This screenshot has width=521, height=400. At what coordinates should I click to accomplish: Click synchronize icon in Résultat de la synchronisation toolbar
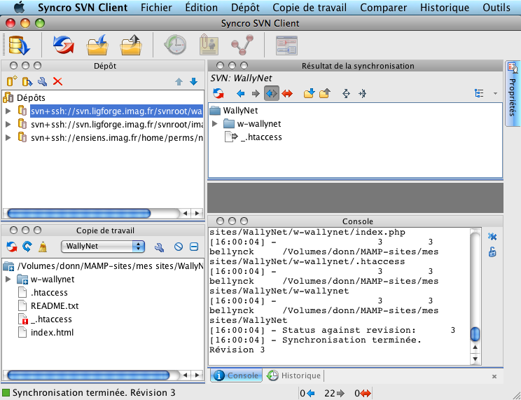pyautogui.click(x=218, y=94)
